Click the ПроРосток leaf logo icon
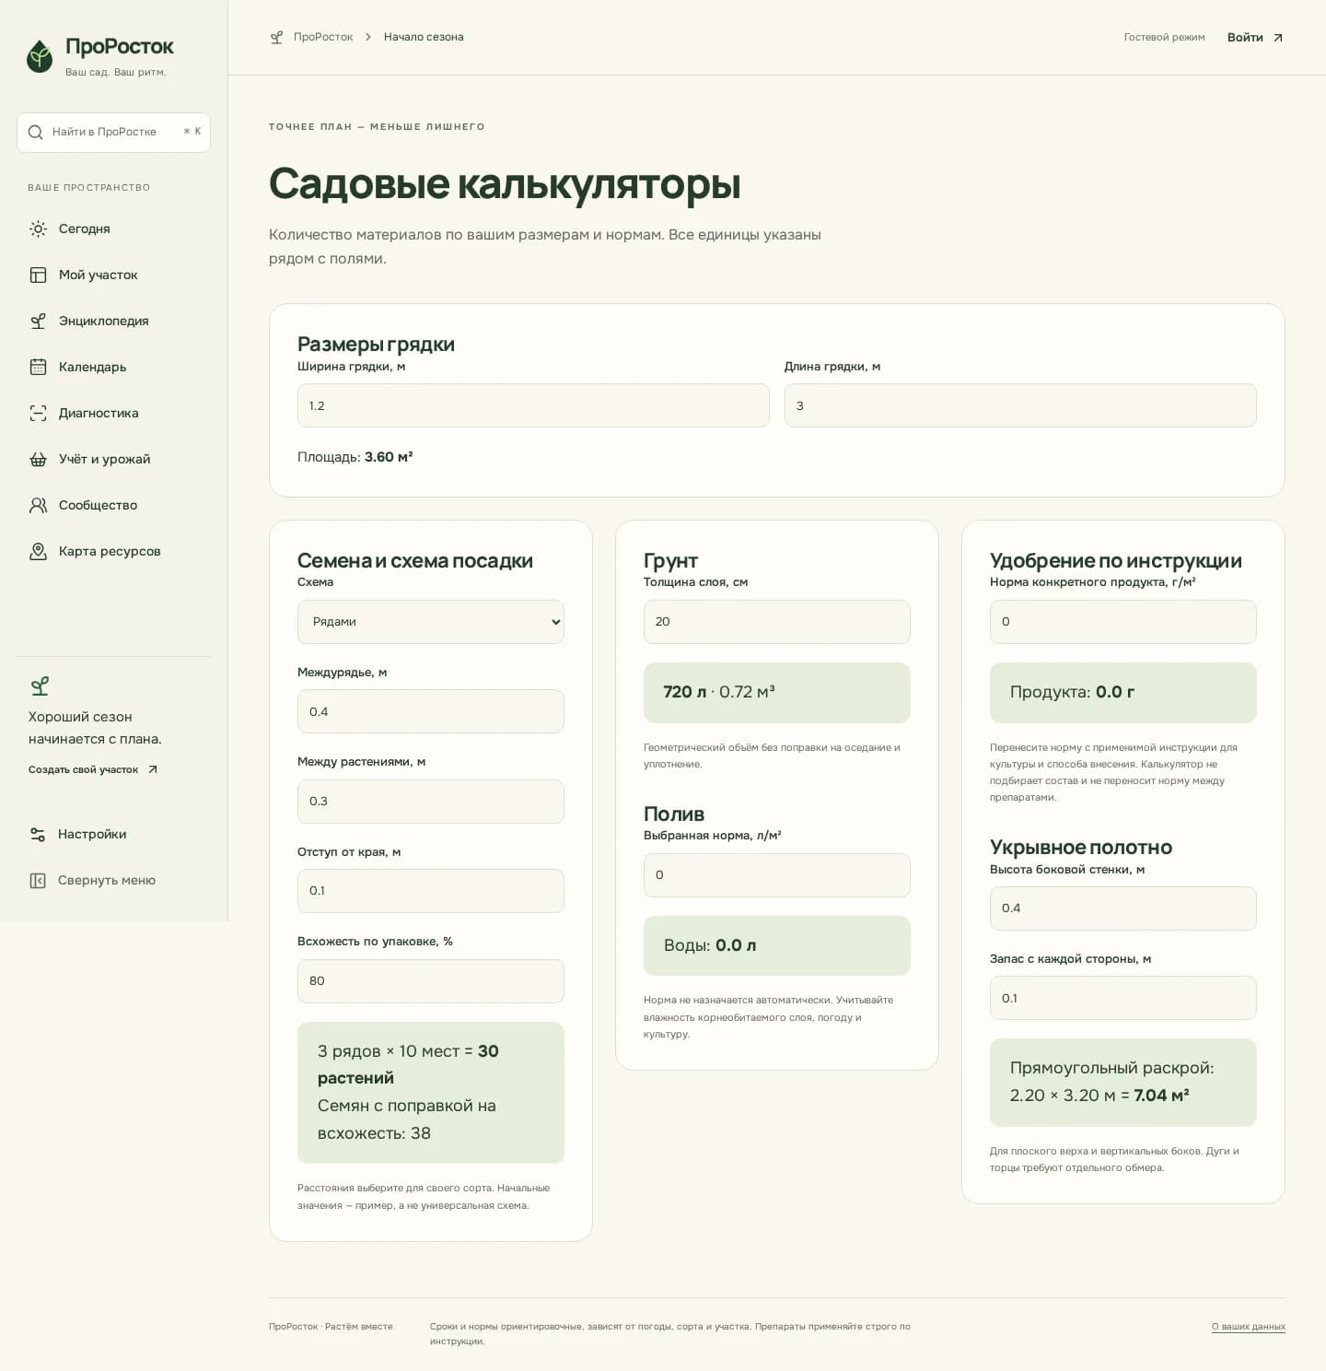 coord(40,56)
